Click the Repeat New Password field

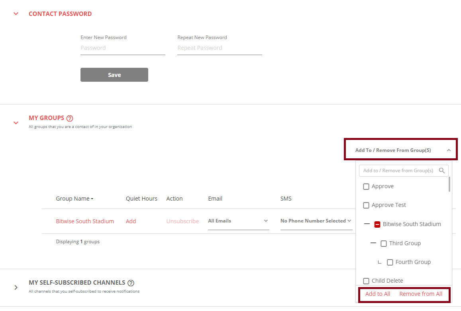[x=220, y=48]
